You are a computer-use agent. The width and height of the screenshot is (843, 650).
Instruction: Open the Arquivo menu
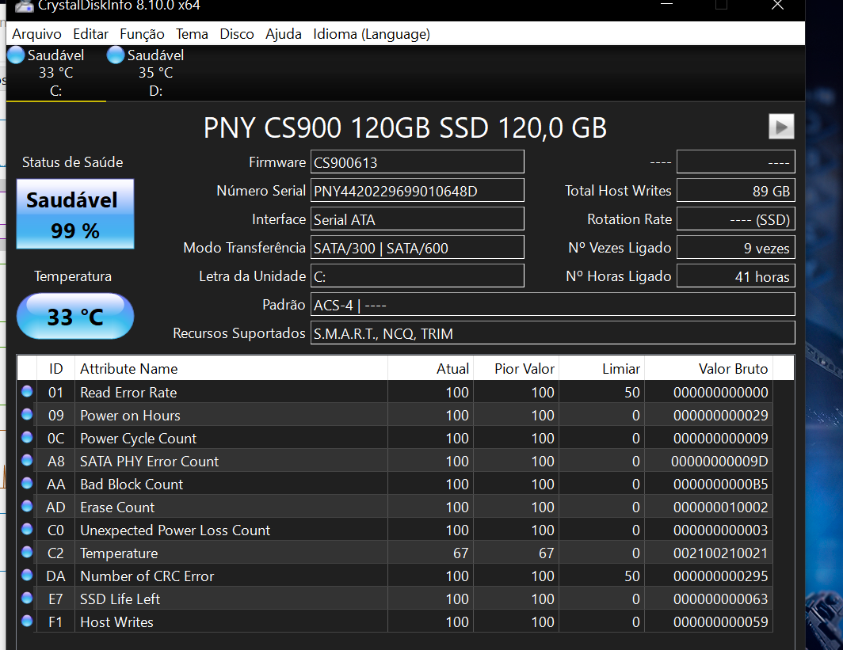click(36, 34)
